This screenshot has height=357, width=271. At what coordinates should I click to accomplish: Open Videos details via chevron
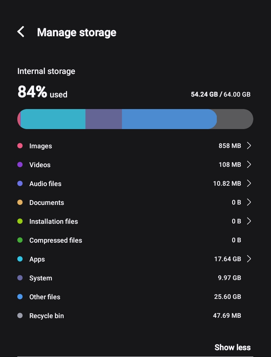(x=249, y=165)
